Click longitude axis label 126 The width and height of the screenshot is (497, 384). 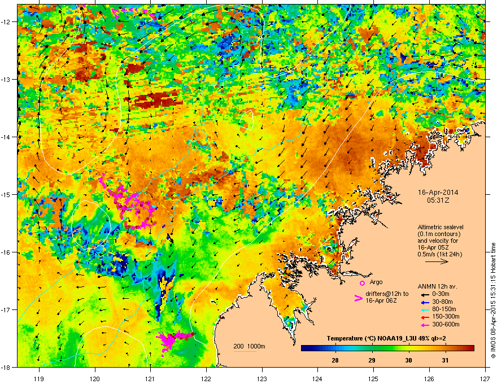[429, 378]
